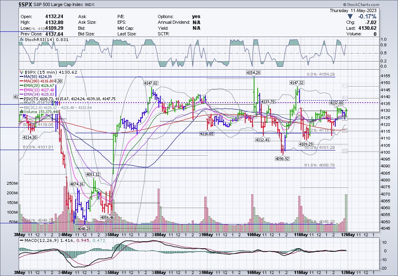Screen dimensions: 398x276
Task: Click the S&P 500 Large Cap Index name
Action: (58, 5)
